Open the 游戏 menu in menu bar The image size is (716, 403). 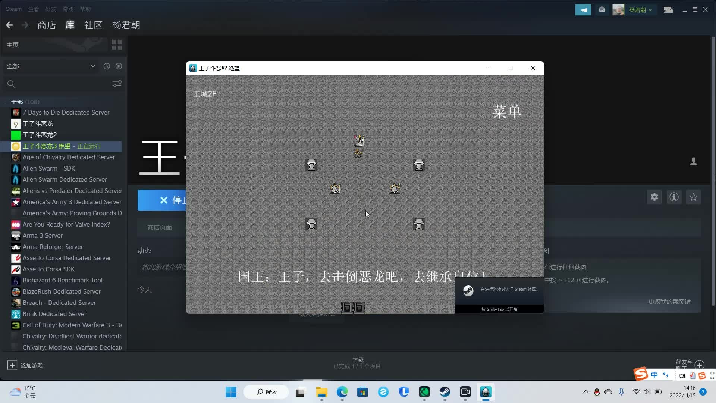click(67, 9)
